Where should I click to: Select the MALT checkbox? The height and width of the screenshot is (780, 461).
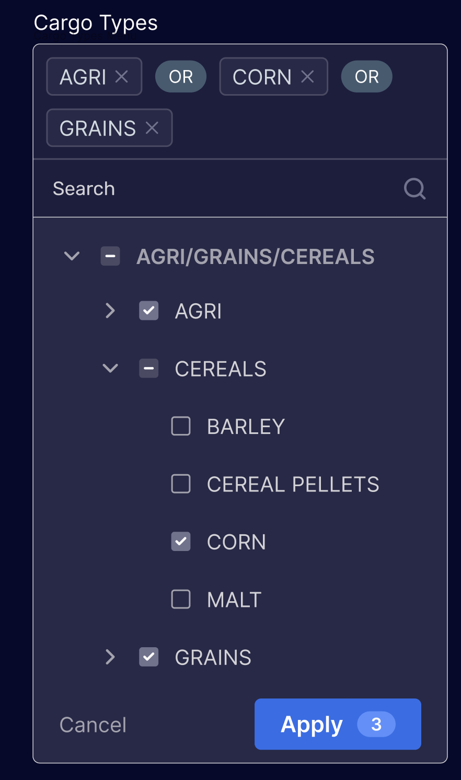coord(181,599)
